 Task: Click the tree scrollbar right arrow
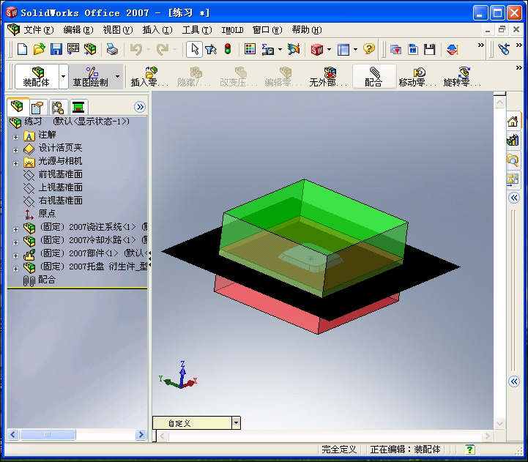pos(141,434)
